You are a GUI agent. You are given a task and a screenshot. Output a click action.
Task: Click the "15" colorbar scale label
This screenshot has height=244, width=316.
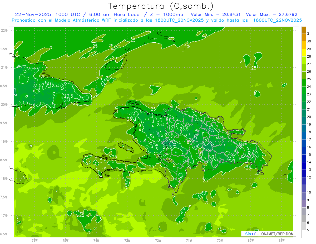[309, 155]
